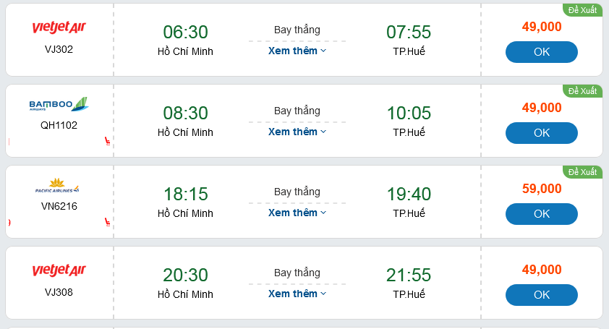
Task: Expand Xem thêm details for flight QH1102
Action: [297, 132]
